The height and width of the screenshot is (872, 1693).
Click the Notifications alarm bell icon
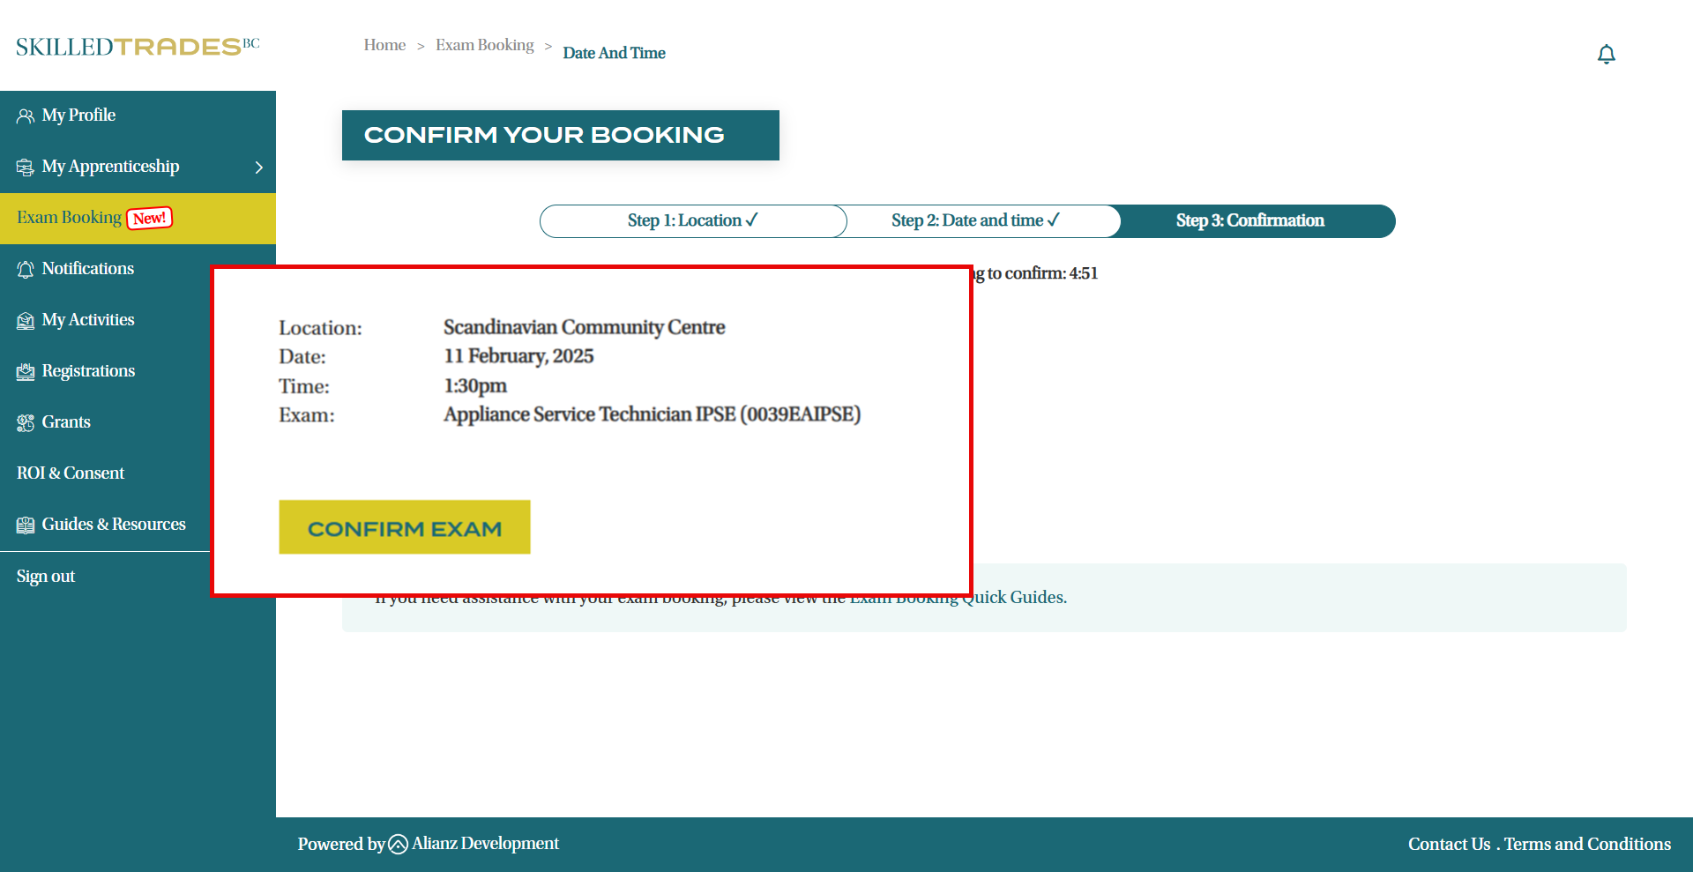tap(26, 270)
